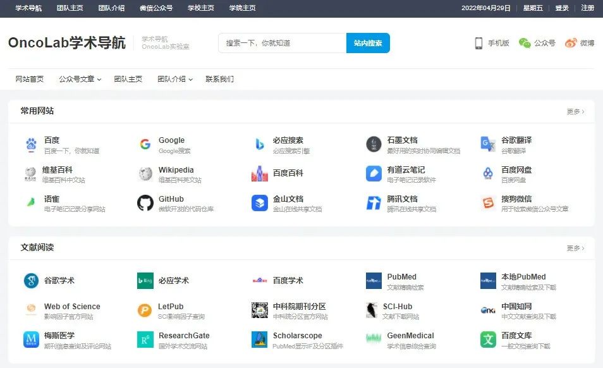
Task: Show more sites in 常用网站 section
Action: click(x=575, y=111)
